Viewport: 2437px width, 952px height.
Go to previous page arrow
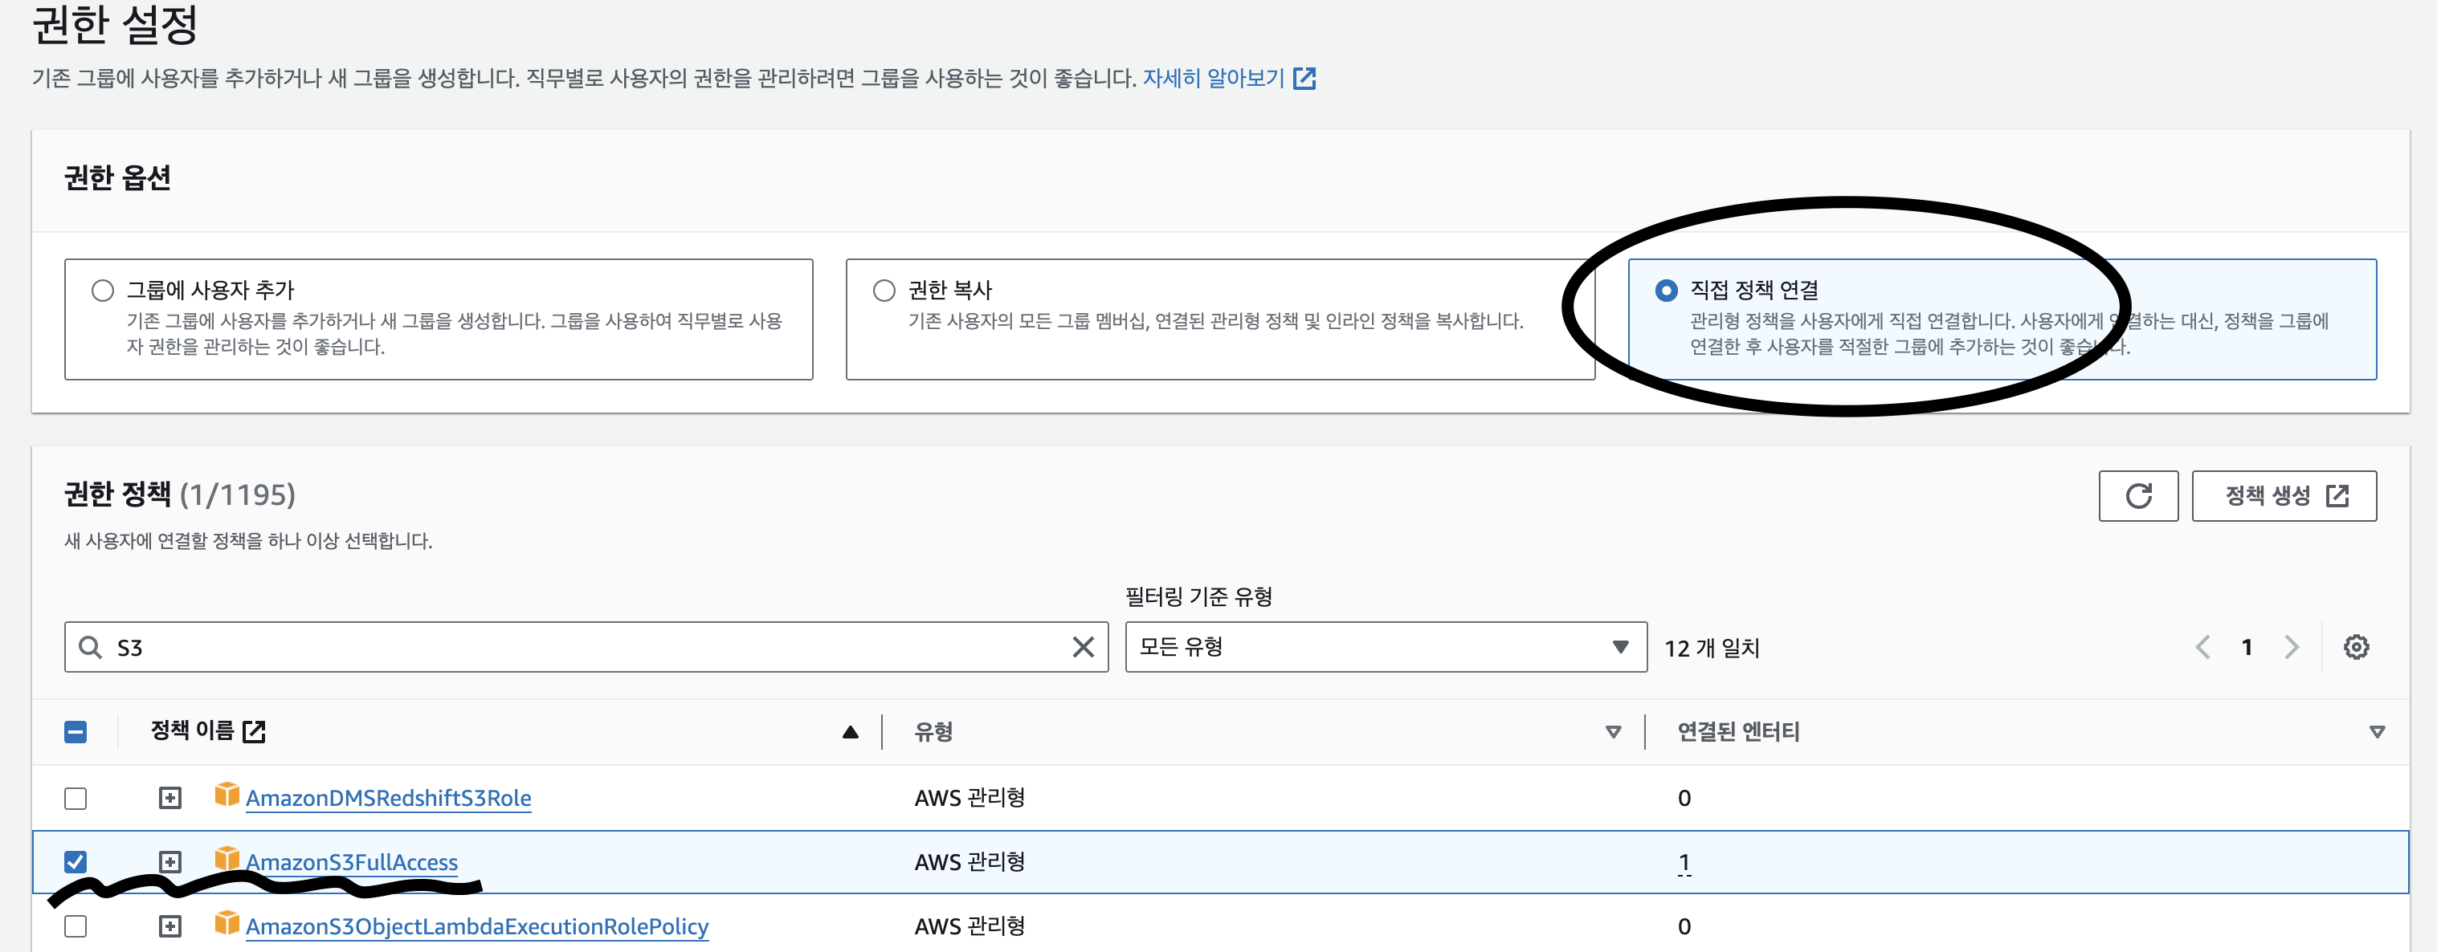(x=2202, y=648)
